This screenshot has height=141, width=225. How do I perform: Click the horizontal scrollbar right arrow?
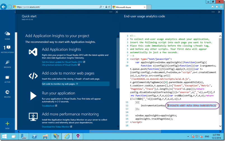[220, 131]
